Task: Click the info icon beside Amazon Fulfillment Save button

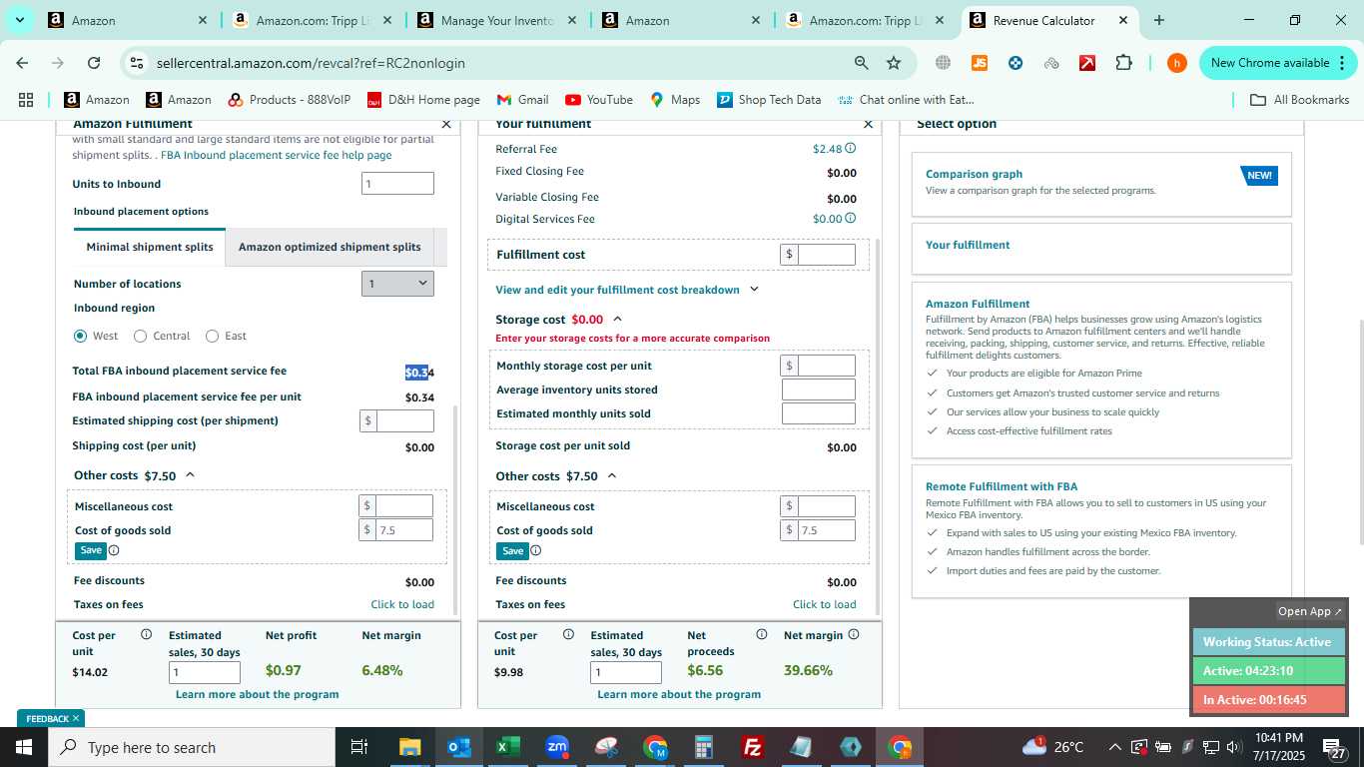Action: (114, 550)
